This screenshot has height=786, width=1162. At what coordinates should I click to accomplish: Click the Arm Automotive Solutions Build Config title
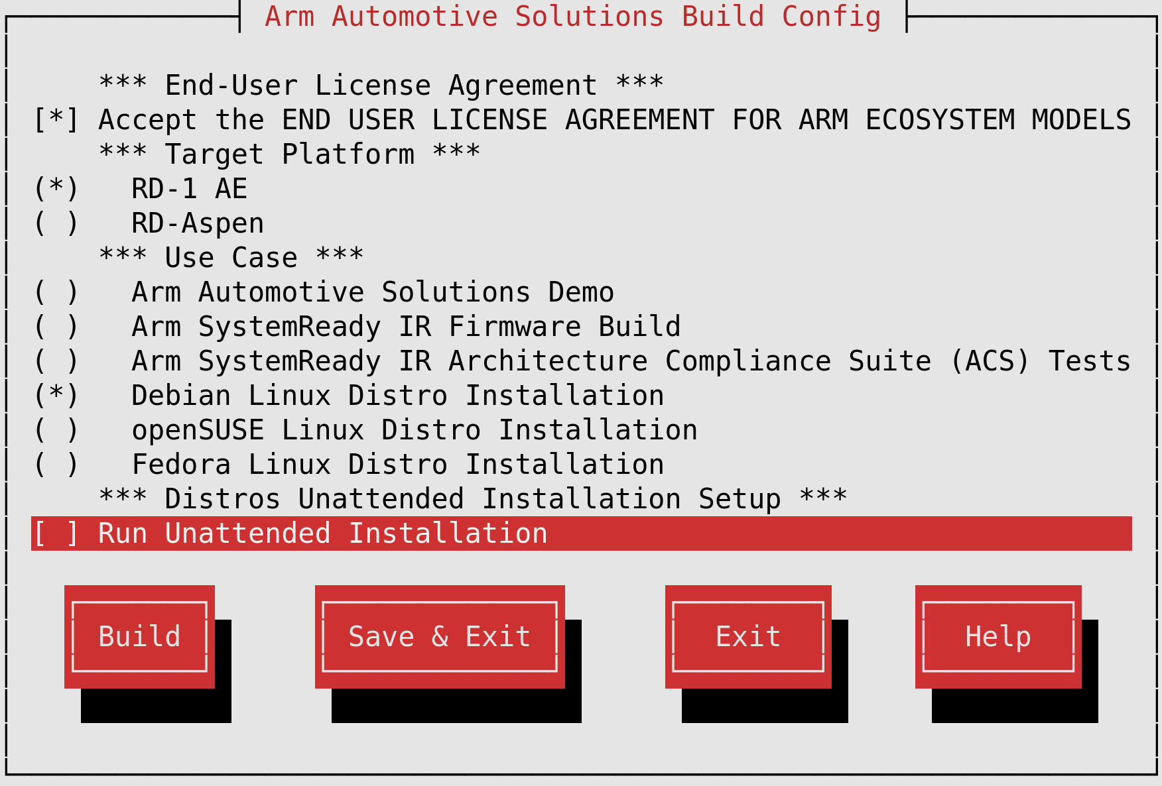[573, 17]
